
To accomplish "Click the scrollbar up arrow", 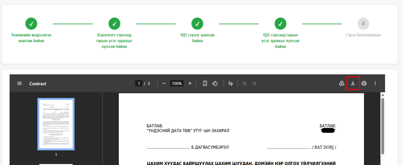I will [382, 95].
